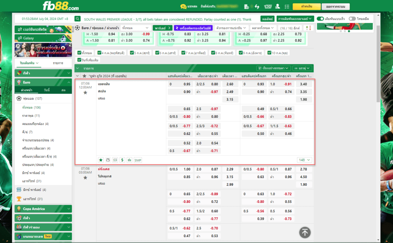Uncheck the ทั้งหมด date checkbox
The image size is (393, 243).
point(79,53)
